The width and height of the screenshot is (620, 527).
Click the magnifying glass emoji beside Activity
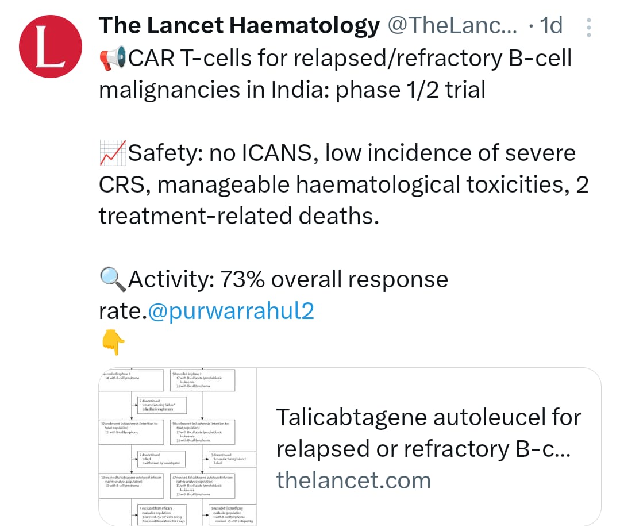point(113,280)
